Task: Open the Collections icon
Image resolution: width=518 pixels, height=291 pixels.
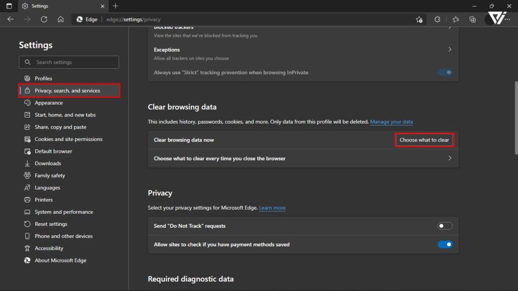Action: (473, 20)
